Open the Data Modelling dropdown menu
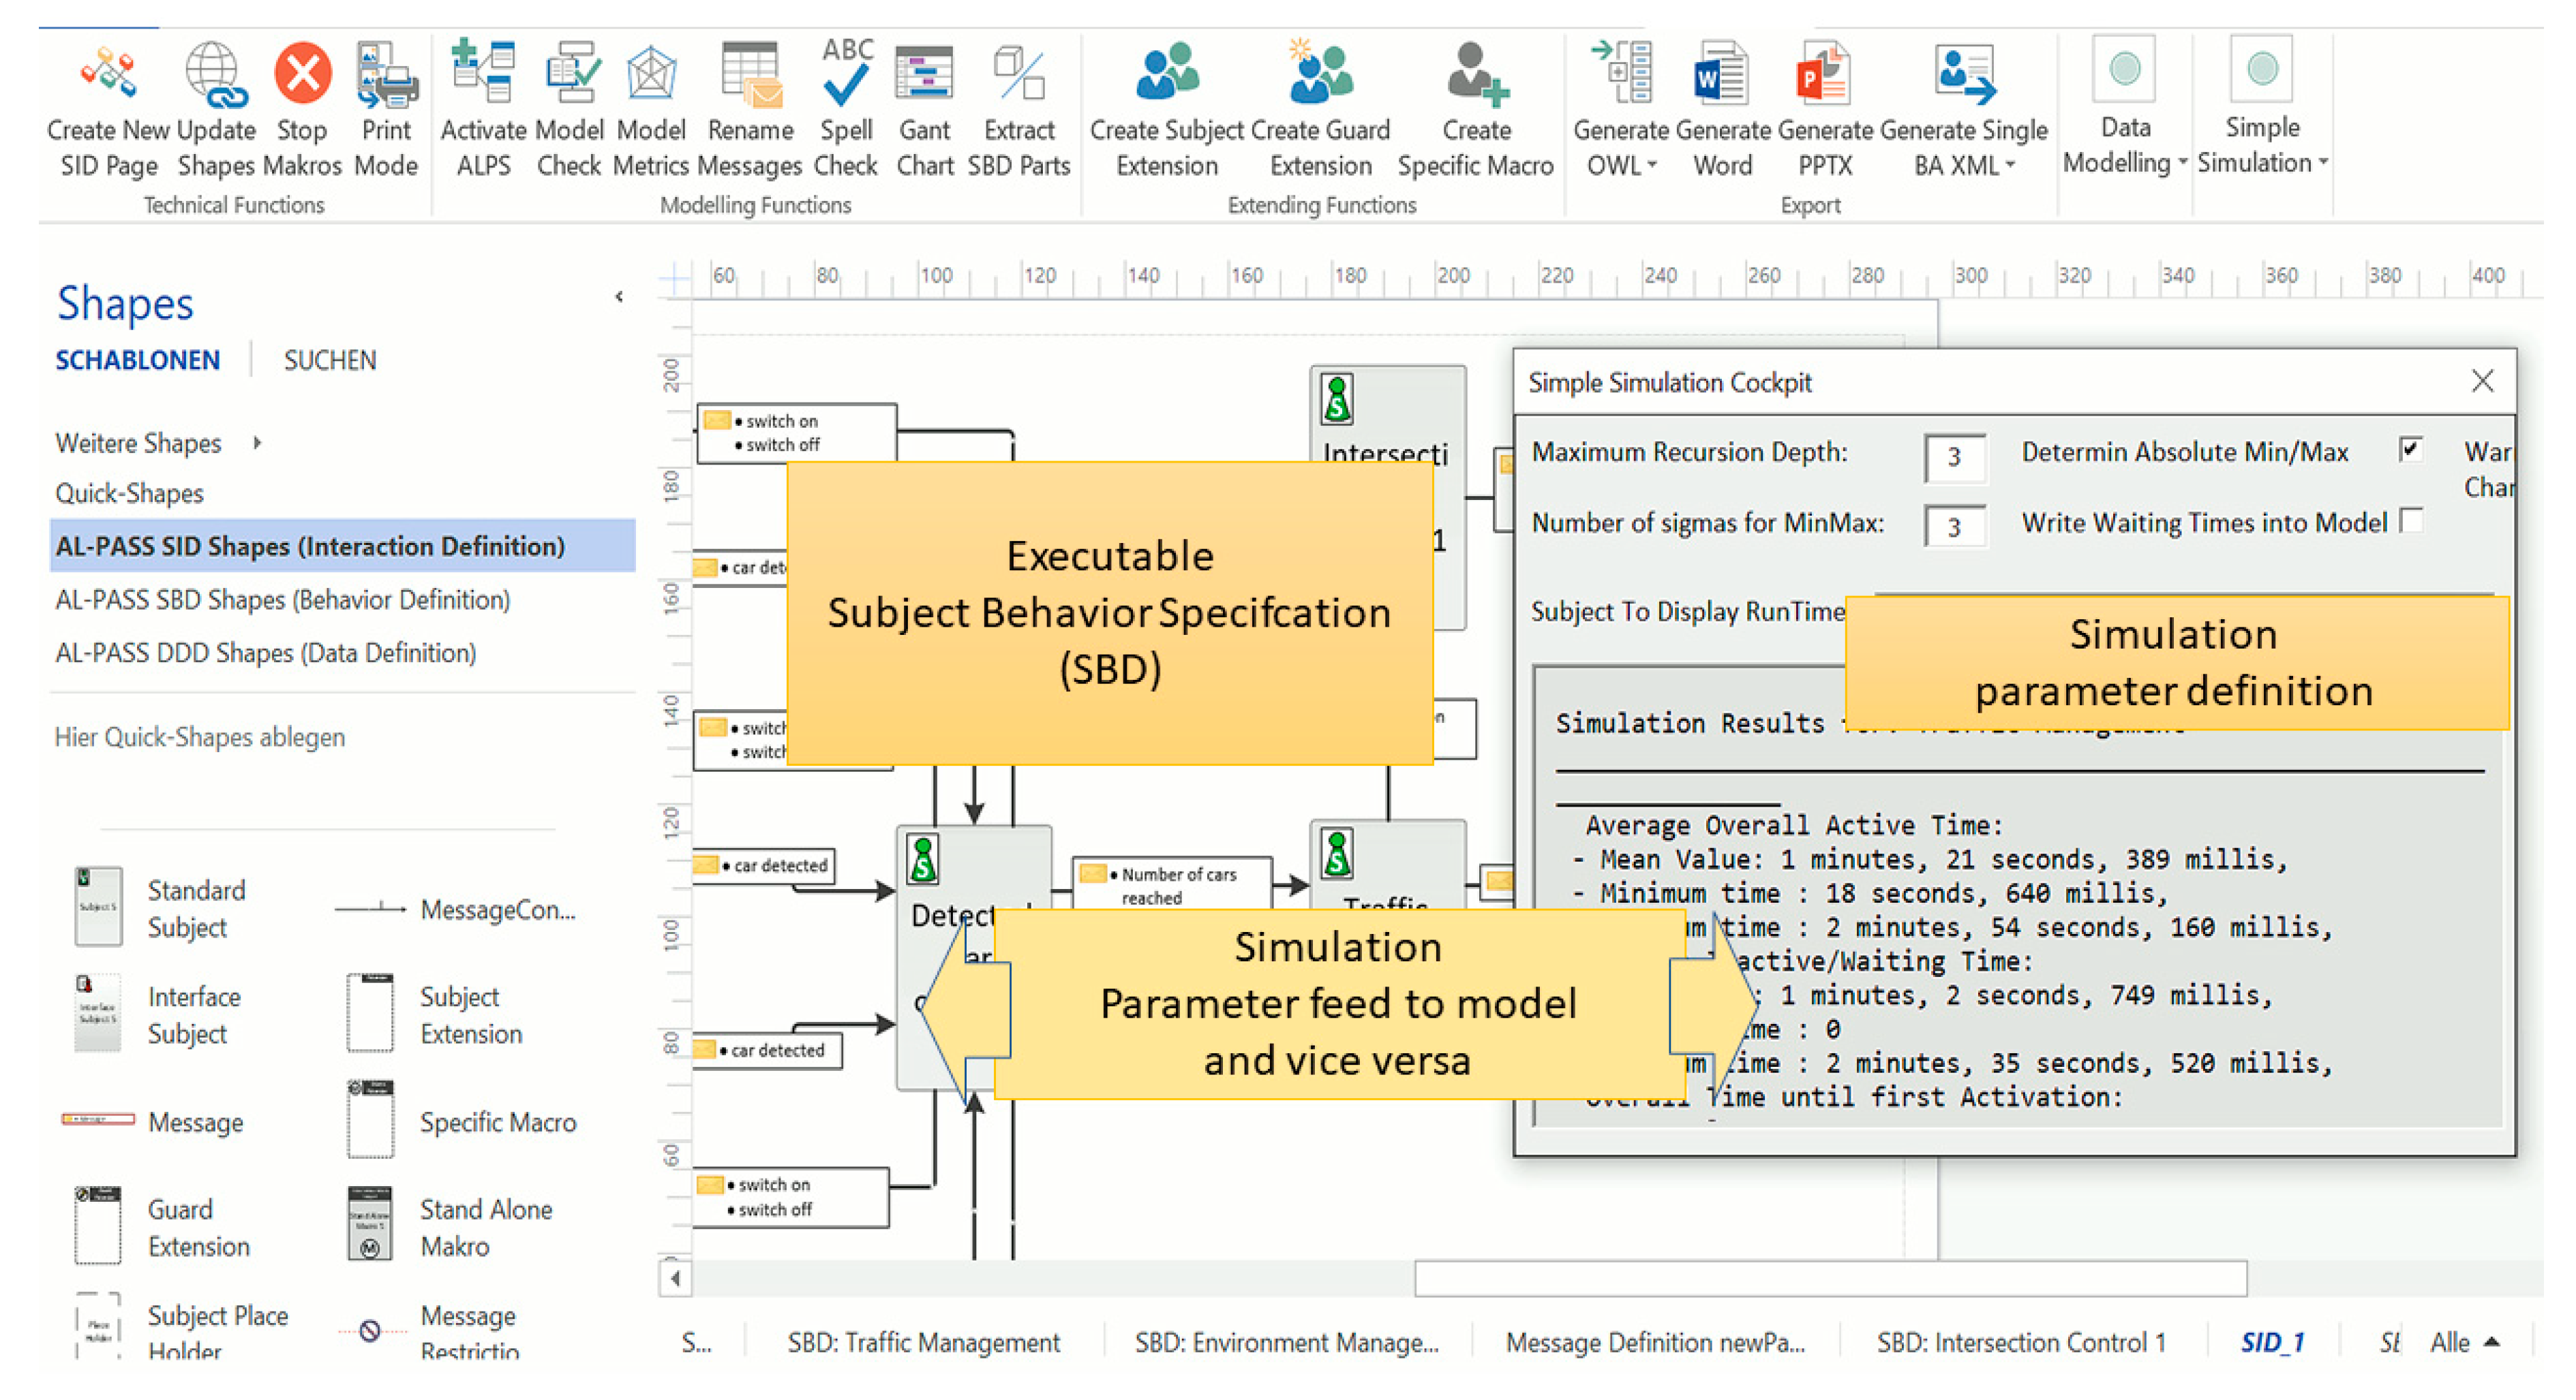This screenshot has height=1400, width=2576. click(x=2183, y=162)
